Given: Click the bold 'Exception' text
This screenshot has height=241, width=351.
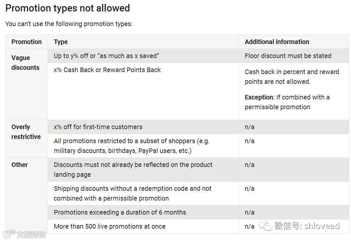Looking at the screenshot, I should 259,97.
